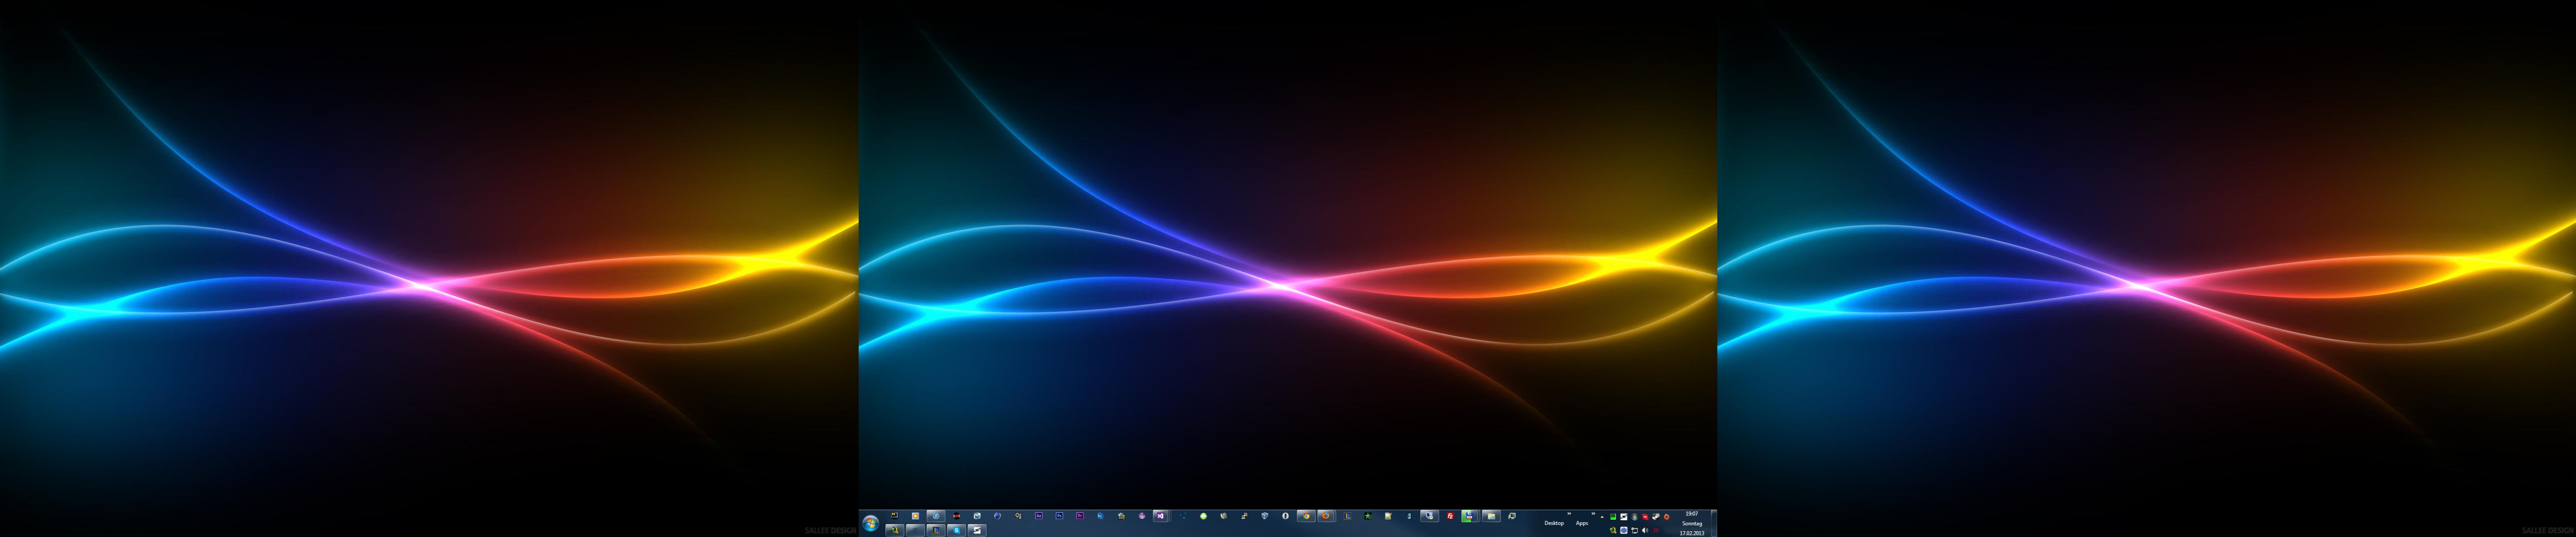Open the SD gear icon on the taskbar

(1122, 516)
